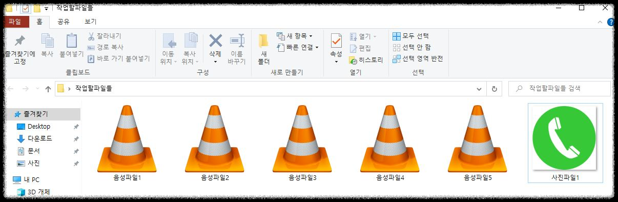Image resolution: width=618 pixels, height=202 pixels.
Task: Click the quick access properties checkmark in title bar
Action: [26, 8]
